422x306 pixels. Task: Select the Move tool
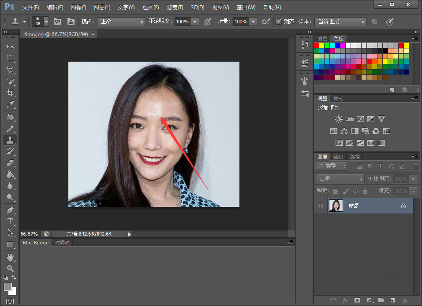(10, 47)
